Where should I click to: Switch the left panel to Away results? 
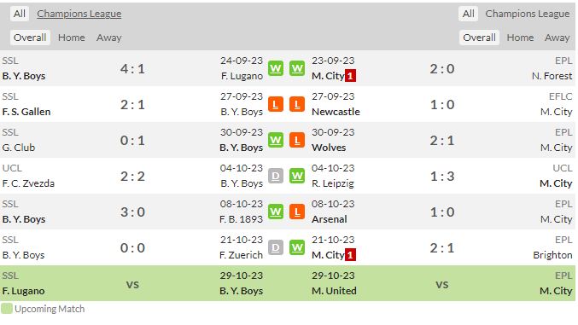[108, 38]
